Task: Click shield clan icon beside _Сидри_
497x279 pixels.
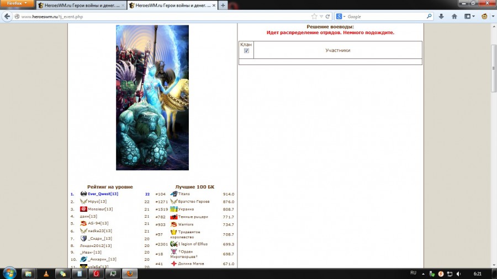Action: [83, 239]
